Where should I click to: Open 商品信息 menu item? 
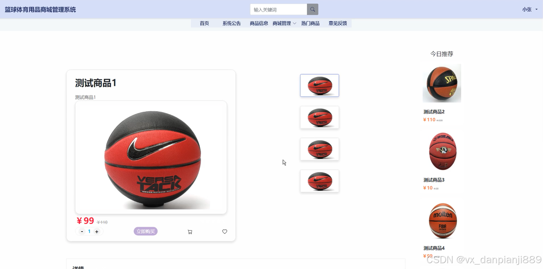click(x=259, y=23)
